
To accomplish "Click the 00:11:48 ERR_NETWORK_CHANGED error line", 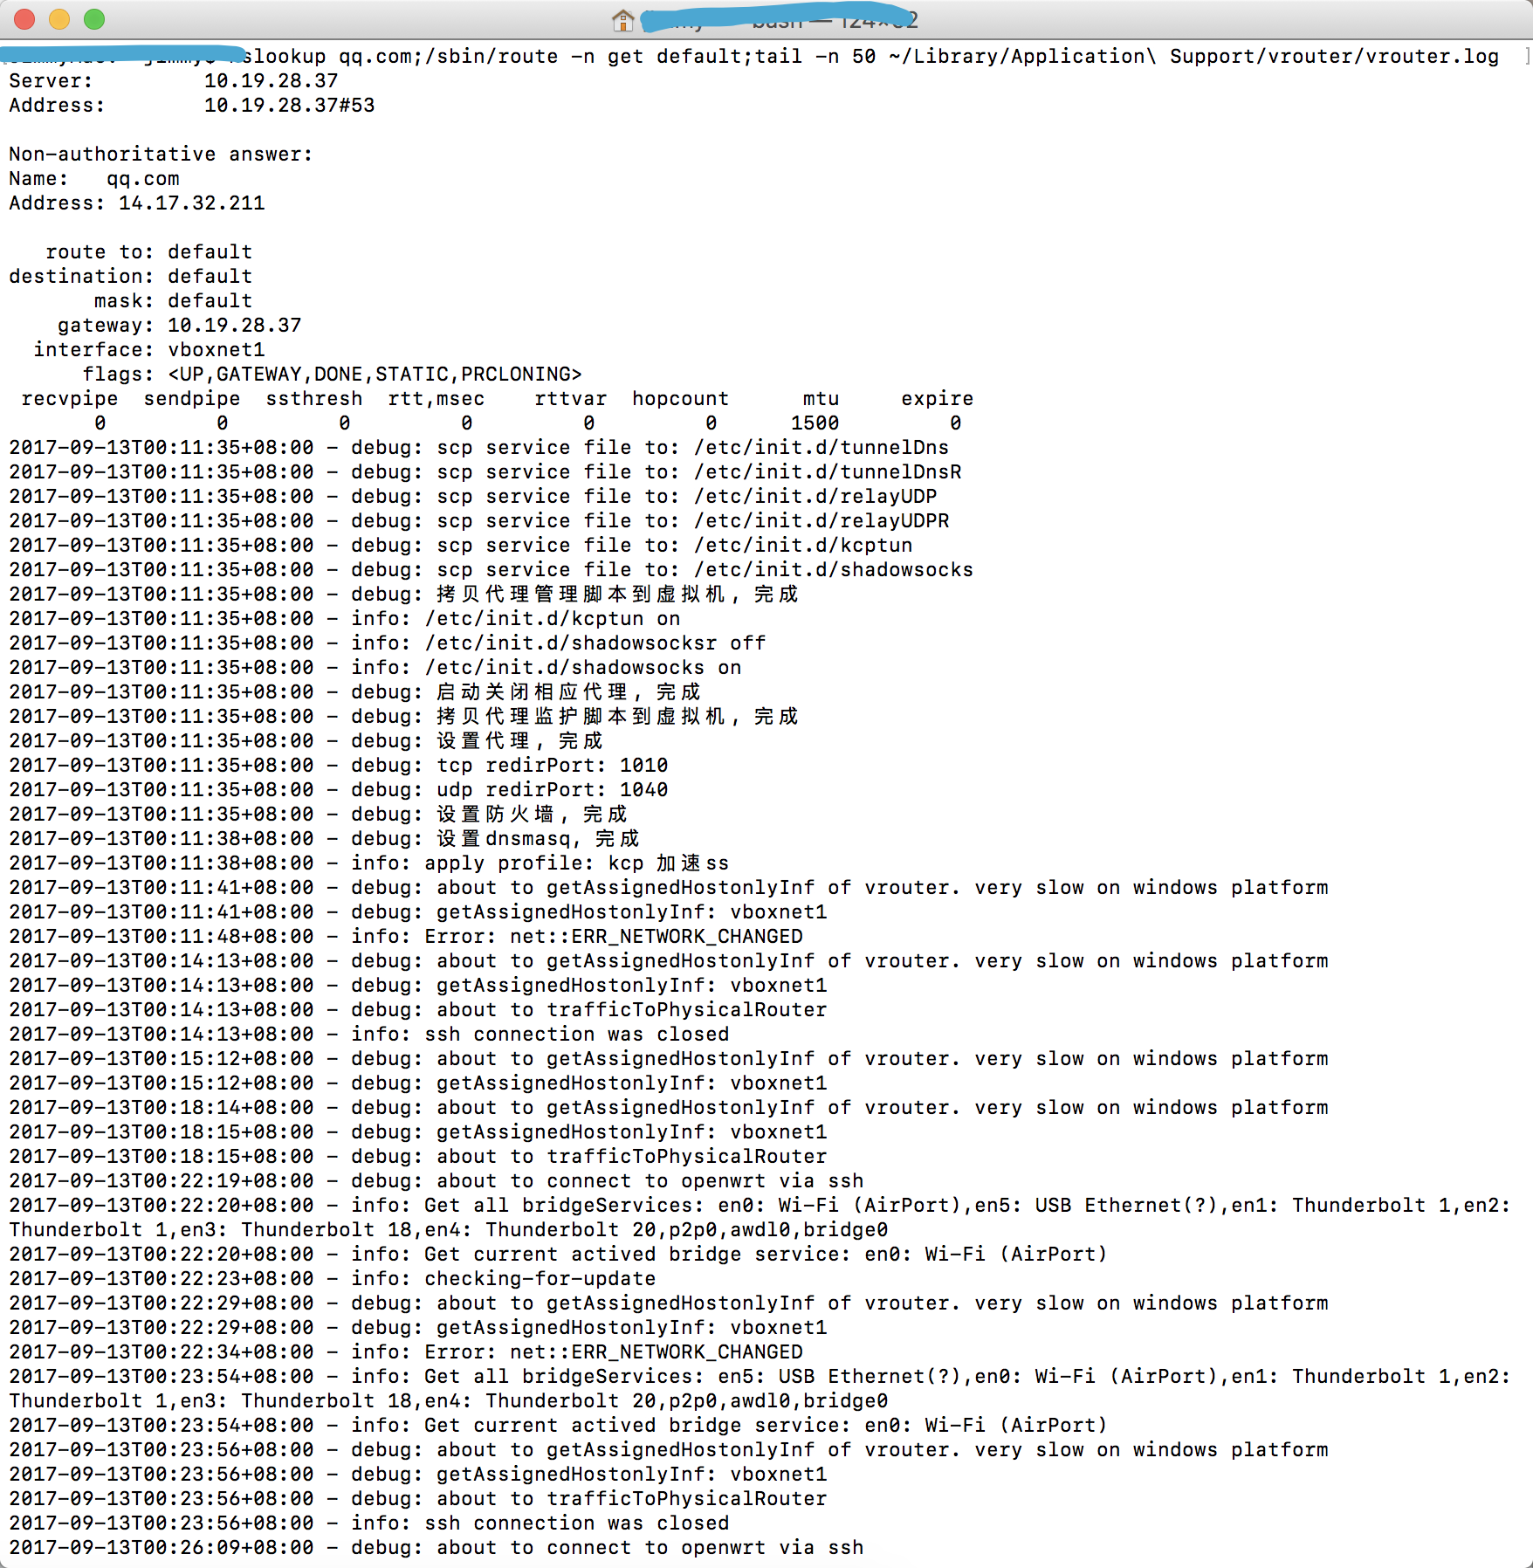I will click(x=406, y=936).
